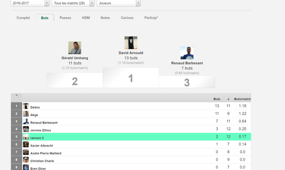Click Xavier Albrecht's avatar icon
The height and width of the screenshot is (170, 285).
(x=26, y=144)
